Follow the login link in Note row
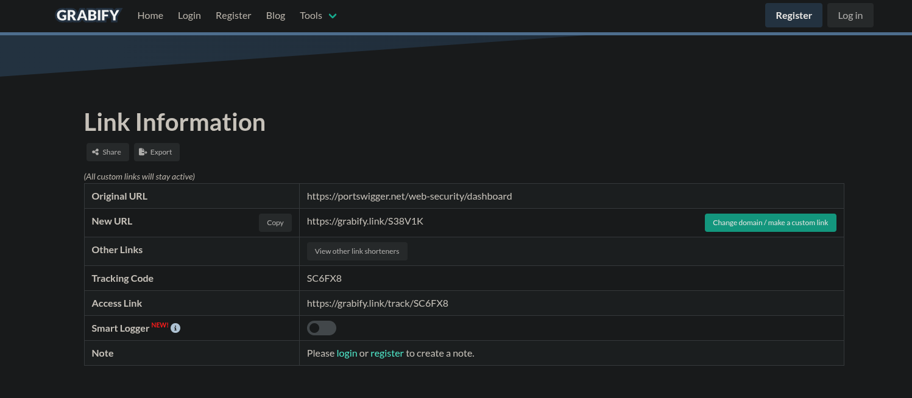Viewport: 912px width, 398px height. click(347, 353)
